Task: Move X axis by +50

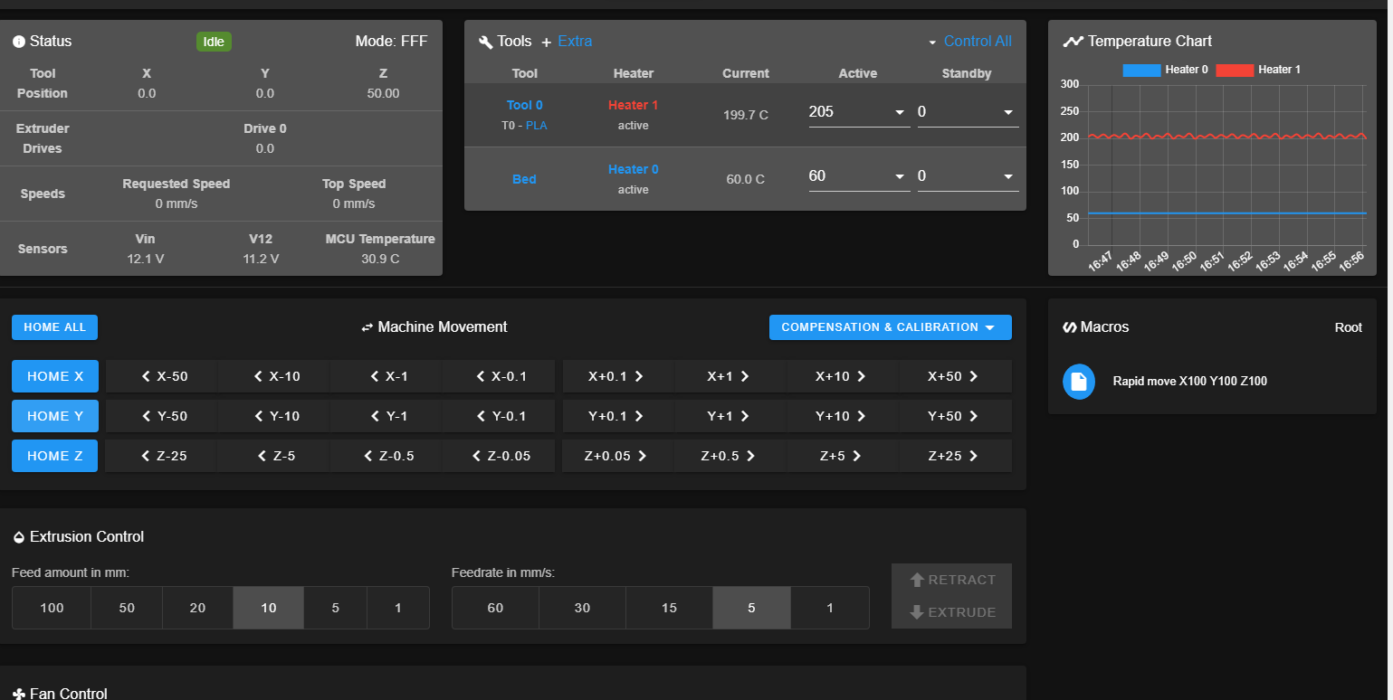Action: (955, 376)
